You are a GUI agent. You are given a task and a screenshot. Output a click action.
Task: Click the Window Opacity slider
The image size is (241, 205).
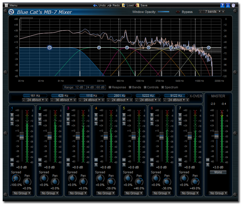[163, 12]
